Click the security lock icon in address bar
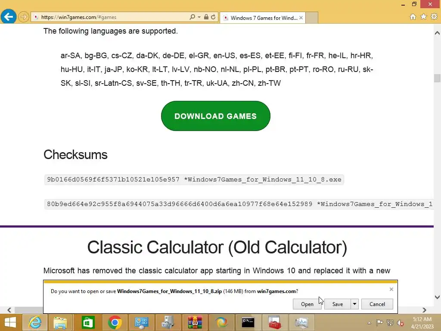441x331 pixels. point(206,17)
